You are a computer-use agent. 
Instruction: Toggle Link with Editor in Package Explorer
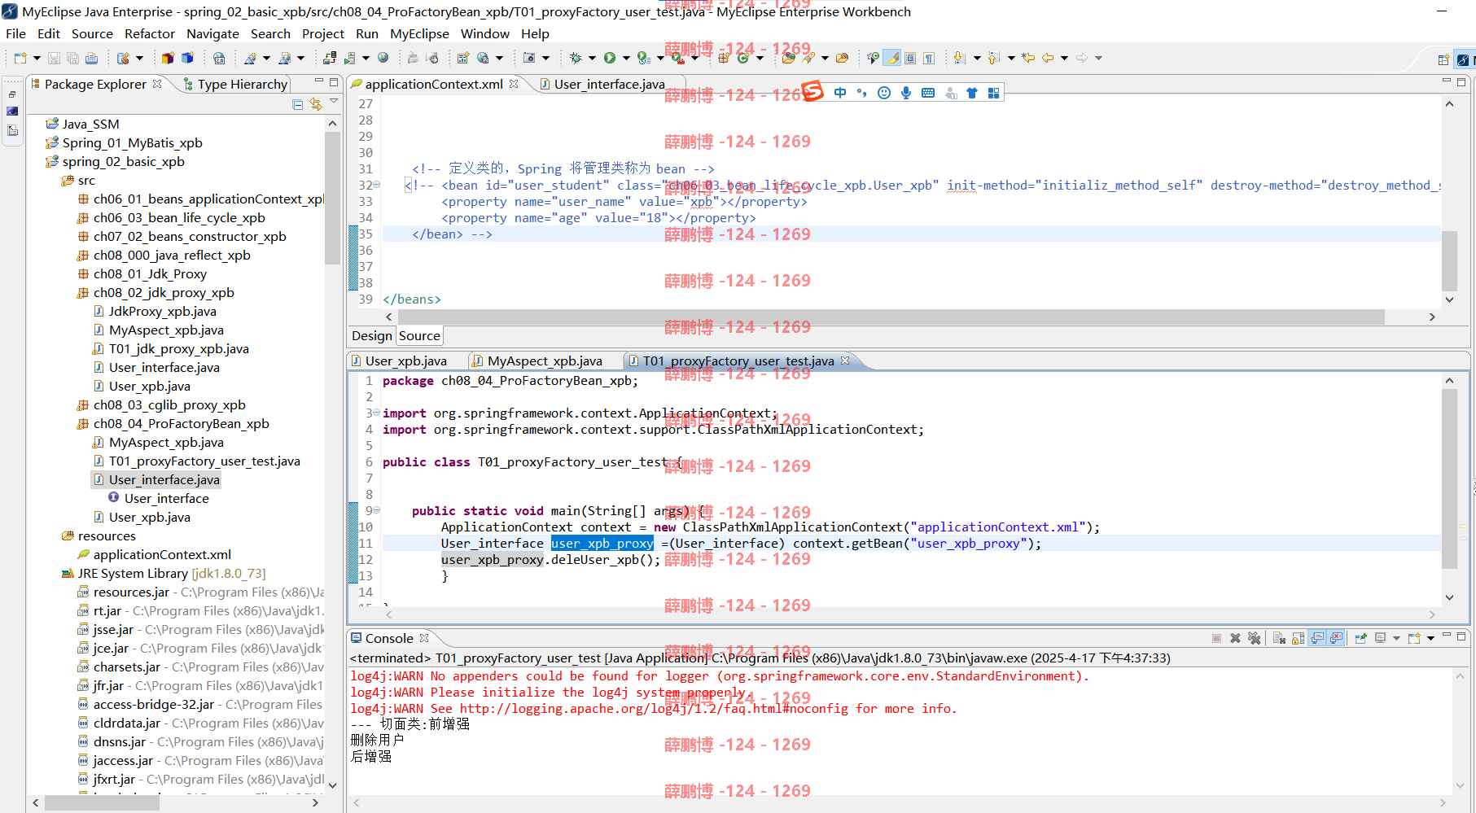pos(316,104)
